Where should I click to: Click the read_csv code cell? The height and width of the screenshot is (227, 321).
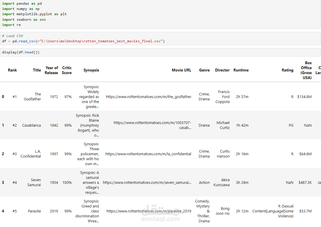pyautogui.click(x=160, y=39)
